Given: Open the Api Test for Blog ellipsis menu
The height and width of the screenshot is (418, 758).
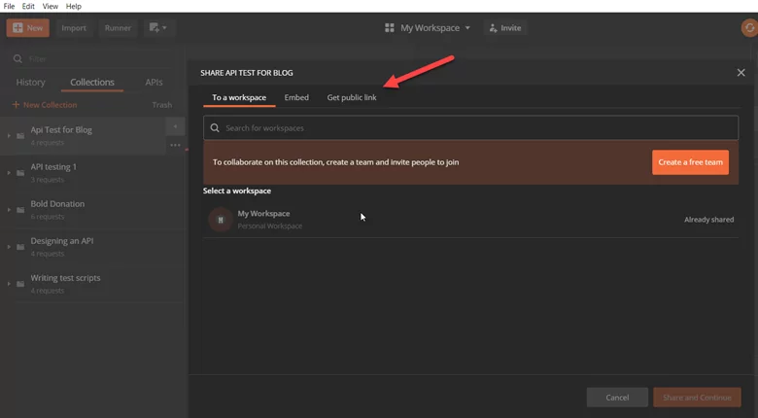Looking at the screenshot, I should click(x=175, y=145).
